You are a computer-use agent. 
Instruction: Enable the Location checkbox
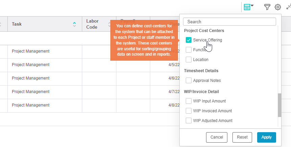pyautogui.click(x=188, y=60)
